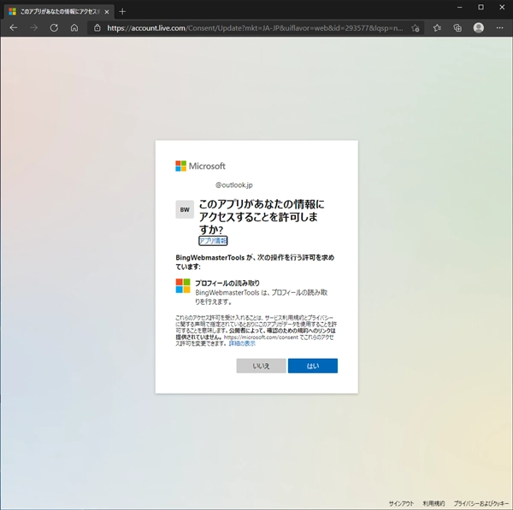Click the https://microsoft.com/consent text

(x=261, y=337)
